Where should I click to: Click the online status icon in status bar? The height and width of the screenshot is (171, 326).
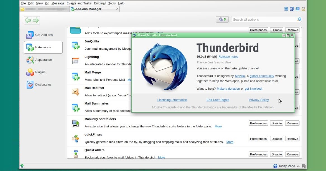tap(22, 166)
